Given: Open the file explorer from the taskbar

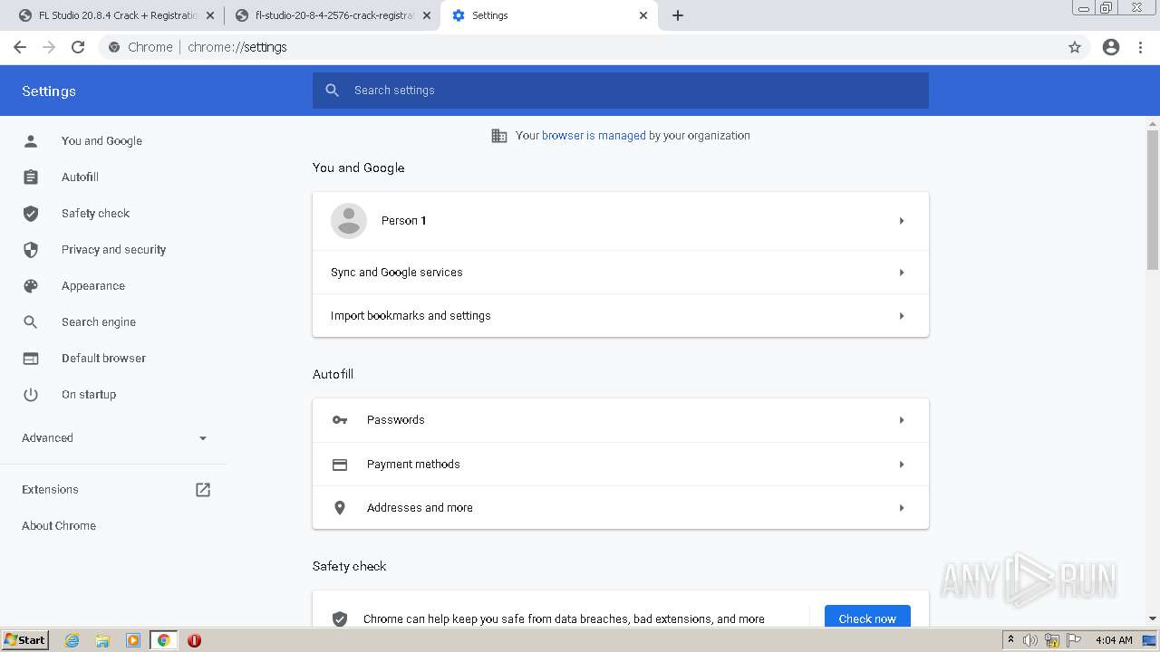Looking at the screenshot, I should point(102,640).
